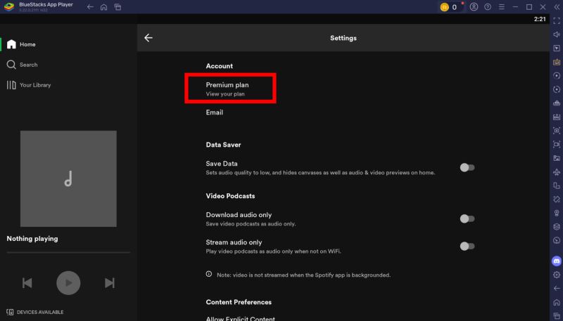Click Android back arrow in side toolbar
The image size is (563, 321).
(557, 289)
